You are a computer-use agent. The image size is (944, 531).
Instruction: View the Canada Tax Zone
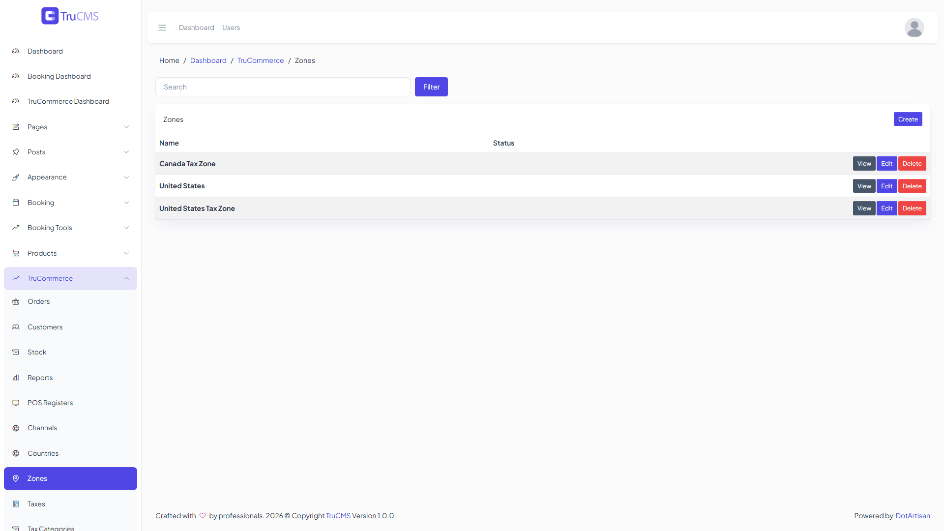pos(864,164)
